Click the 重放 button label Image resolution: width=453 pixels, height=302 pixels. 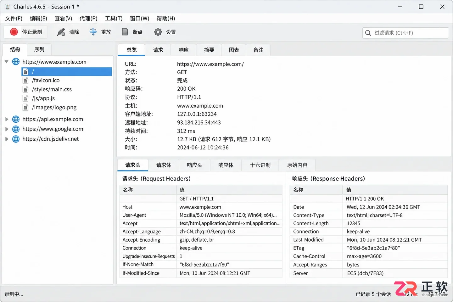106,32
